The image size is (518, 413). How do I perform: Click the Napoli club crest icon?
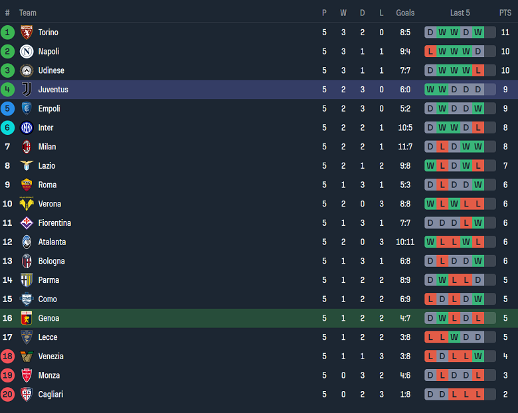pyautogui.click(x=27, y=51)
